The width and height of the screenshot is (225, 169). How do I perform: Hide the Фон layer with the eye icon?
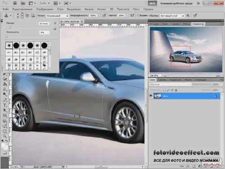pyautogui.click(x=151, y=96)
